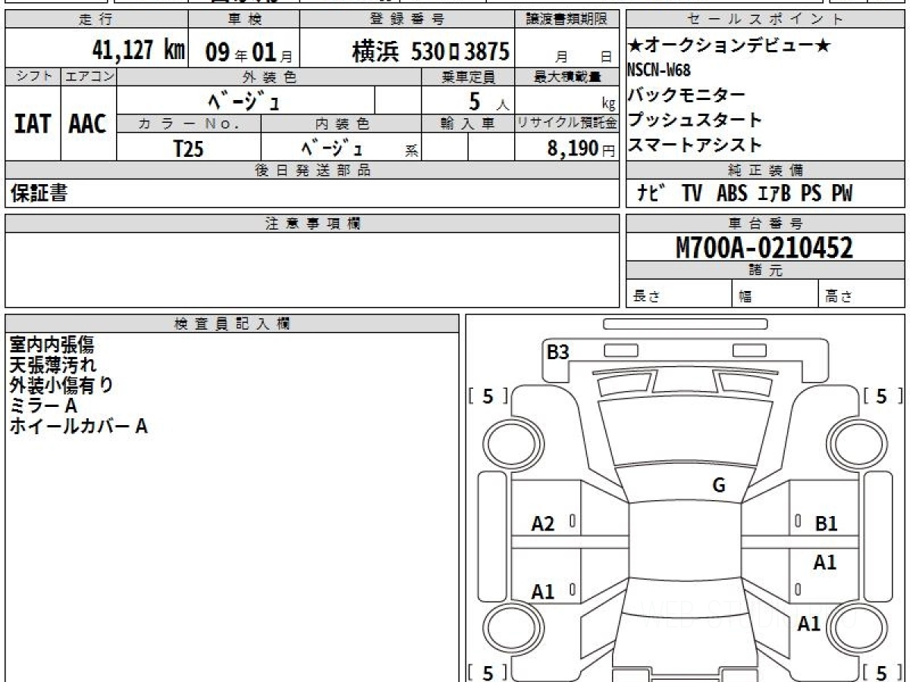Click the 内装色 header
The height and width of the screenshot is (682, 910).
(x=340, y=124)
